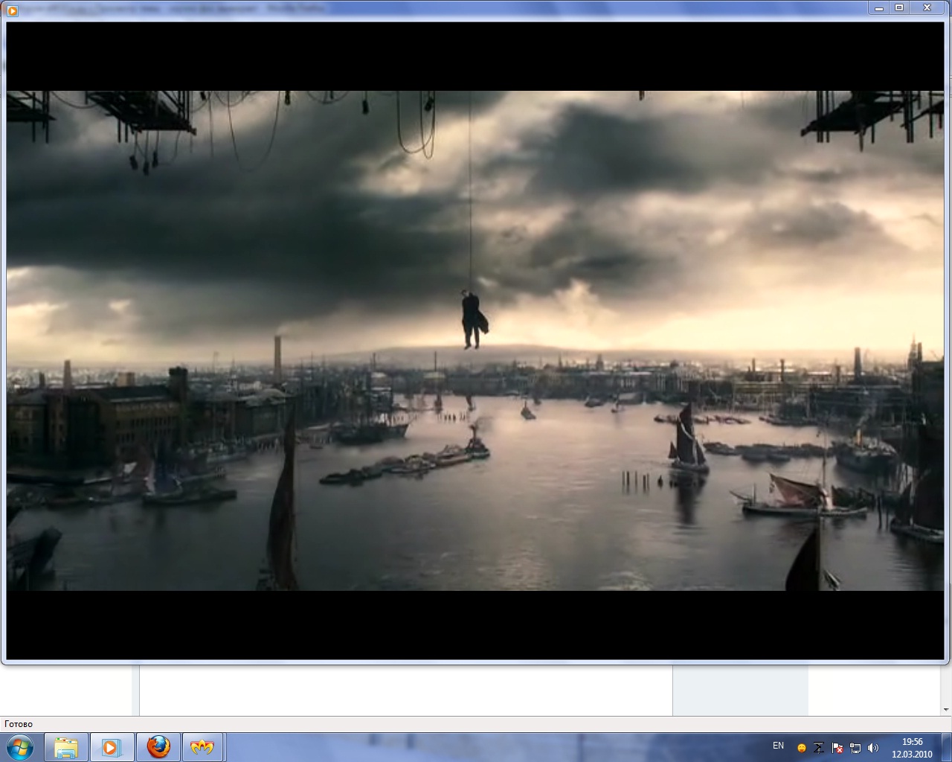Screen dimensions: 952x762
Task: Open Windows Explorer from taskbar
Action: point(66,747)
